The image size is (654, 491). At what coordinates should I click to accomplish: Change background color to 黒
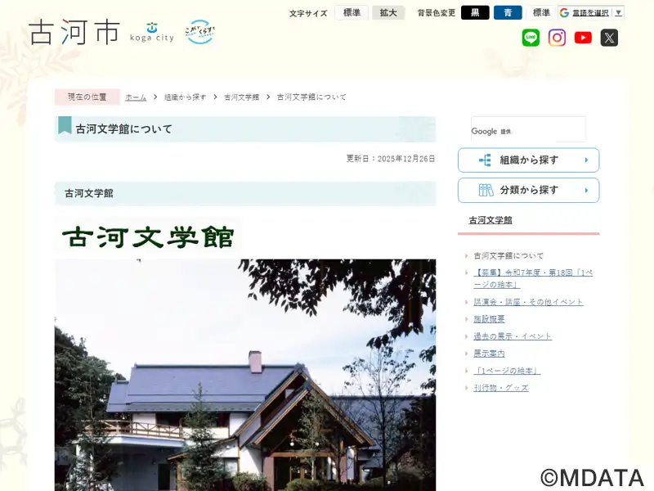[475, 12]
